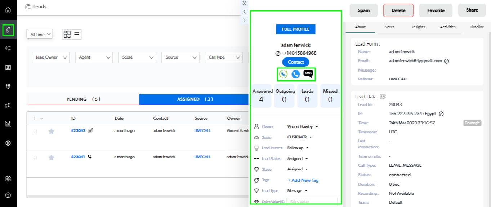The height and width of the screenshot is (207, 491).
Task: Click the + Add New Tag link
Action: point(303,180)
